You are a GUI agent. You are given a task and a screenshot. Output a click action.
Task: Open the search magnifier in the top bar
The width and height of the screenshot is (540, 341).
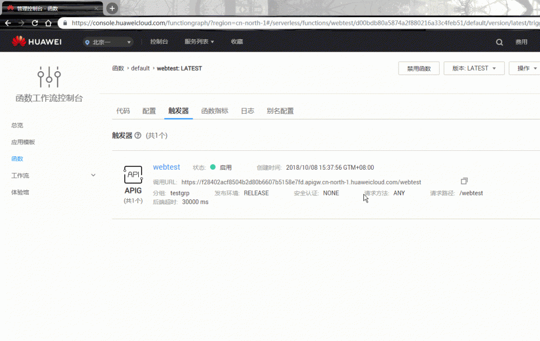click(499, 41)
